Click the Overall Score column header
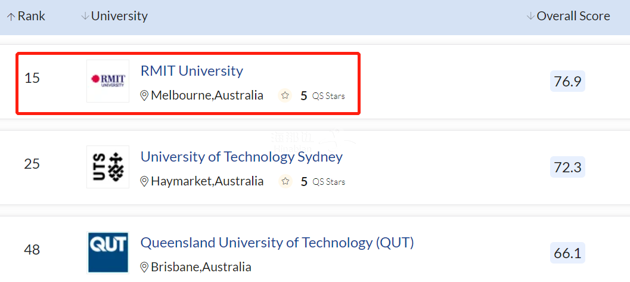Image resolution: width=630 pixels, height=282 pixels. click(x=573, y=16)
